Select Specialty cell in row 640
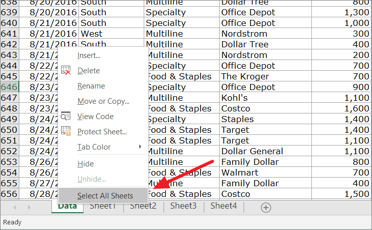This screenshot has width=372, height=230. coord(181,23)
